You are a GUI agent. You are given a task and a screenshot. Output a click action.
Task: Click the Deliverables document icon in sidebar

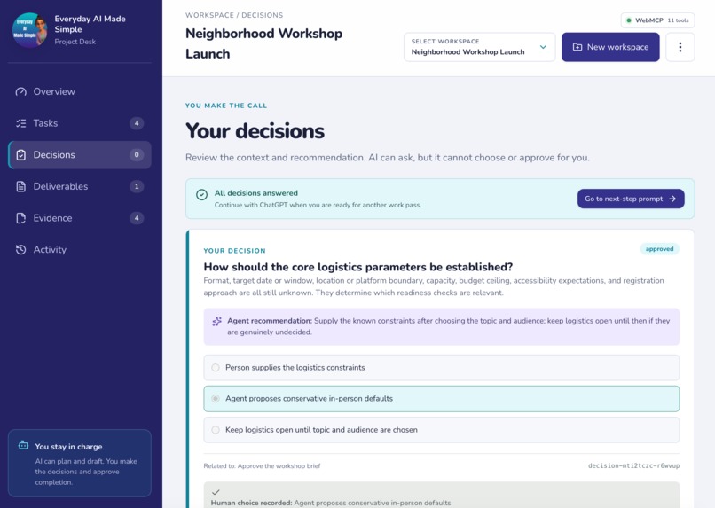[20, 186]
